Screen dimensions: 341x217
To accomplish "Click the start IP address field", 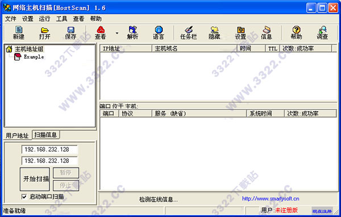I will [x=49, y=150].
